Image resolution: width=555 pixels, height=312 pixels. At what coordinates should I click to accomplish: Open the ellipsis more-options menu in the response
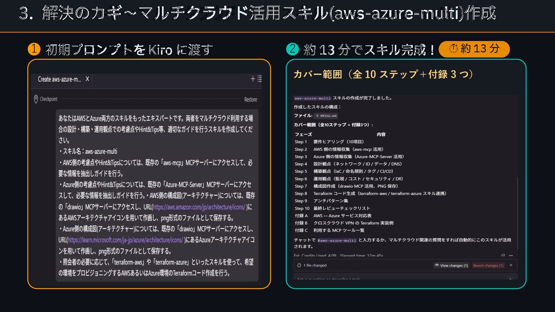(511, 255)
